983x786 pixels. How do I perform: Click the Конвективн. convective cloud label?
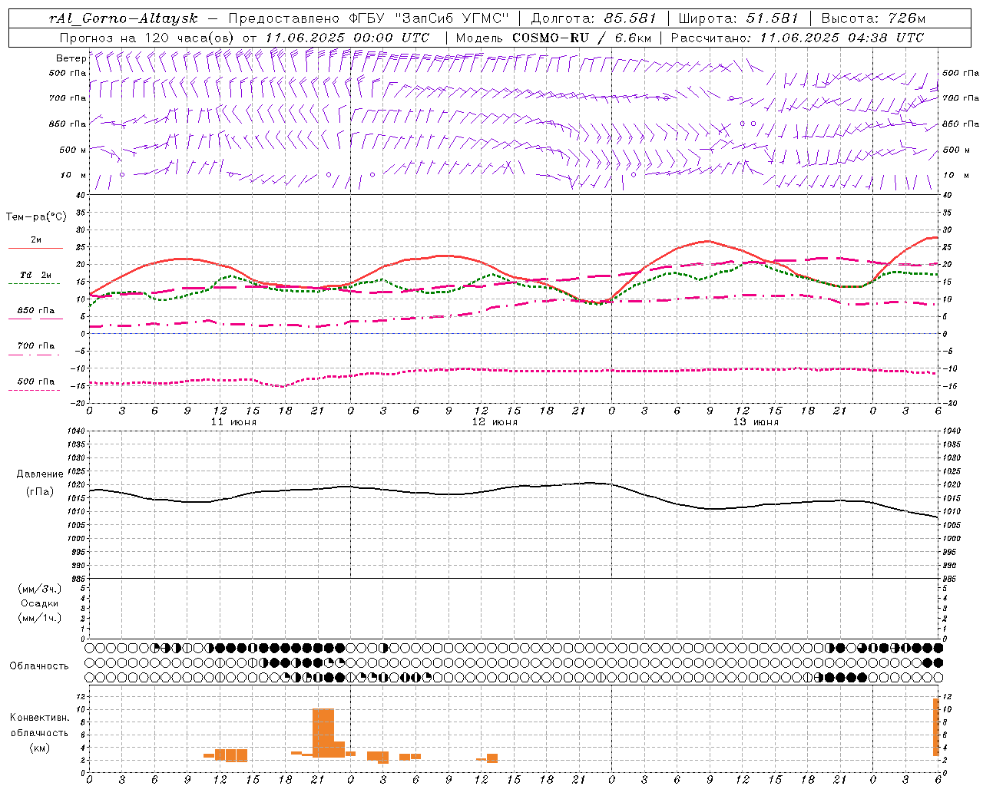click(39, 718)
